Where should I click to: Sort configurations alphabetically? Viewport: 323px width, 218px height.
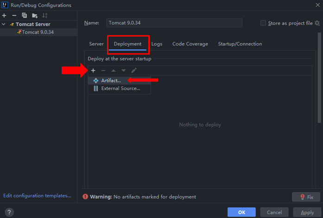44,15
